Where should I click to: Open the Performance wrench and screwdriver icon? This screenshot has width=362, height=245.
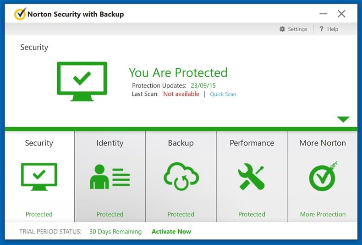point(252,177)
